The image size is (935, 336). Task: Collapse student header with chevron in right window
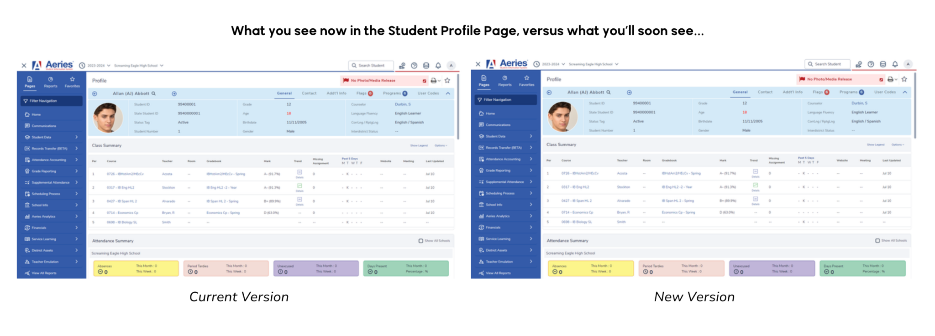(x=905, y=92)
